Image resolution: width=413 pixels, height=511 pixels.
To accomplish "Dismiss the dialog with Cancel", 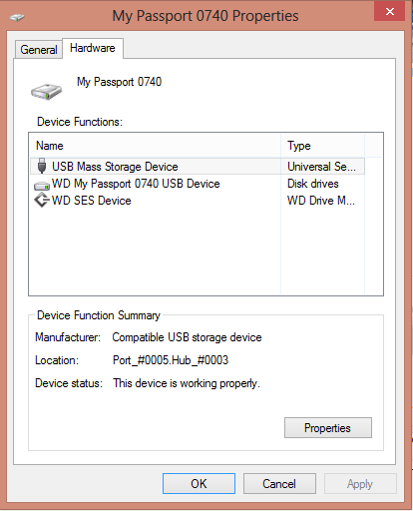I will pyautogui.click(x=279, y=484).
